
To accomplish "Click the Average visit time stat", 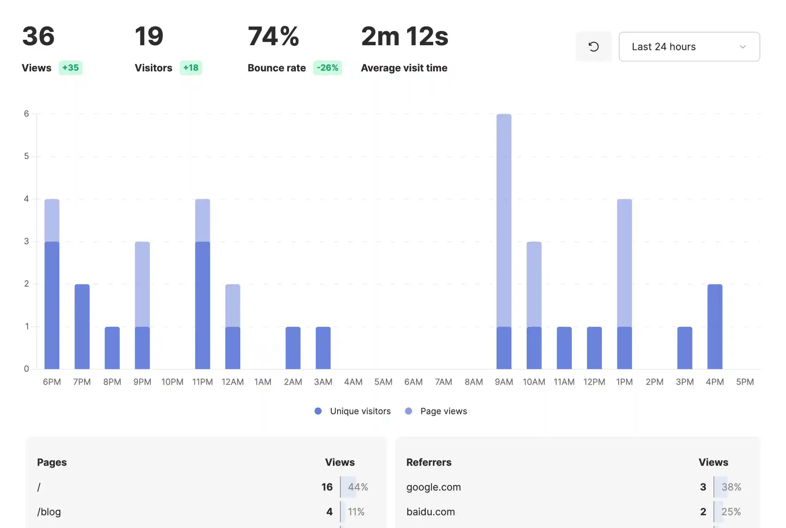I will 404,68.
